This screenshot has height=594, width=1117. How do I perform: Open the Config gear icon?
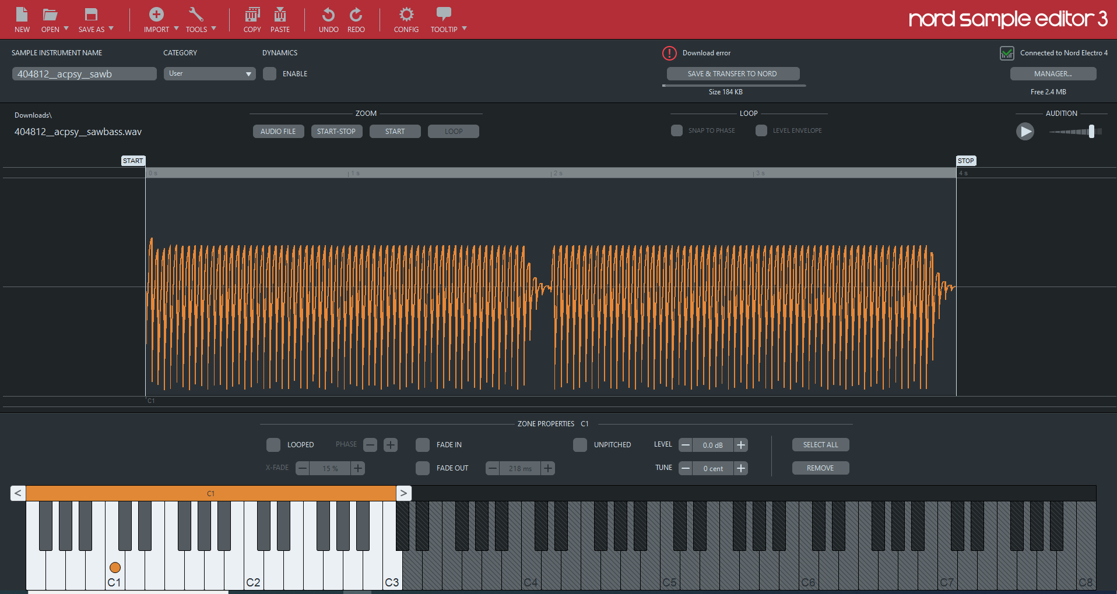[x=406, y=15]
